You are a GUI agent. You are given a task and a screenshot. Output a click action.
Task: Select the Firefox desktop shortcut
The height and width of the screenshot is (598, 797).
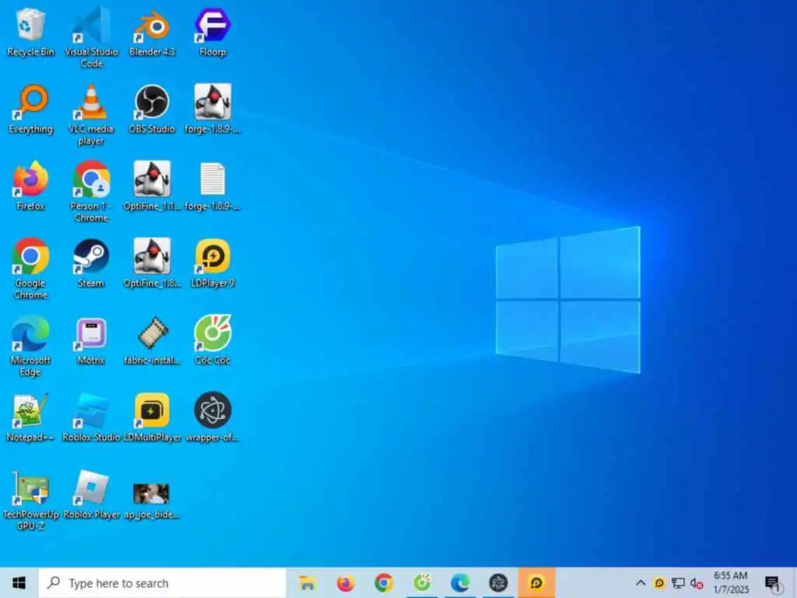30,186
